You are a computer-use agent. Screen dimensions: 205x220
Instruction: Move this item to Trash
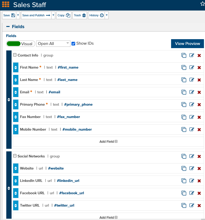click(80, 15)
